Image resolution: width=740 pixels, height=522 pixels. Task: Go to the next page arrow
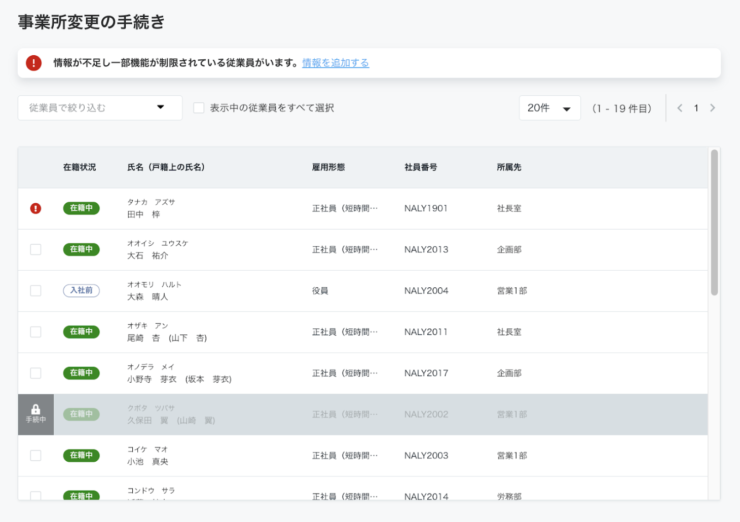tap(713, 108)
